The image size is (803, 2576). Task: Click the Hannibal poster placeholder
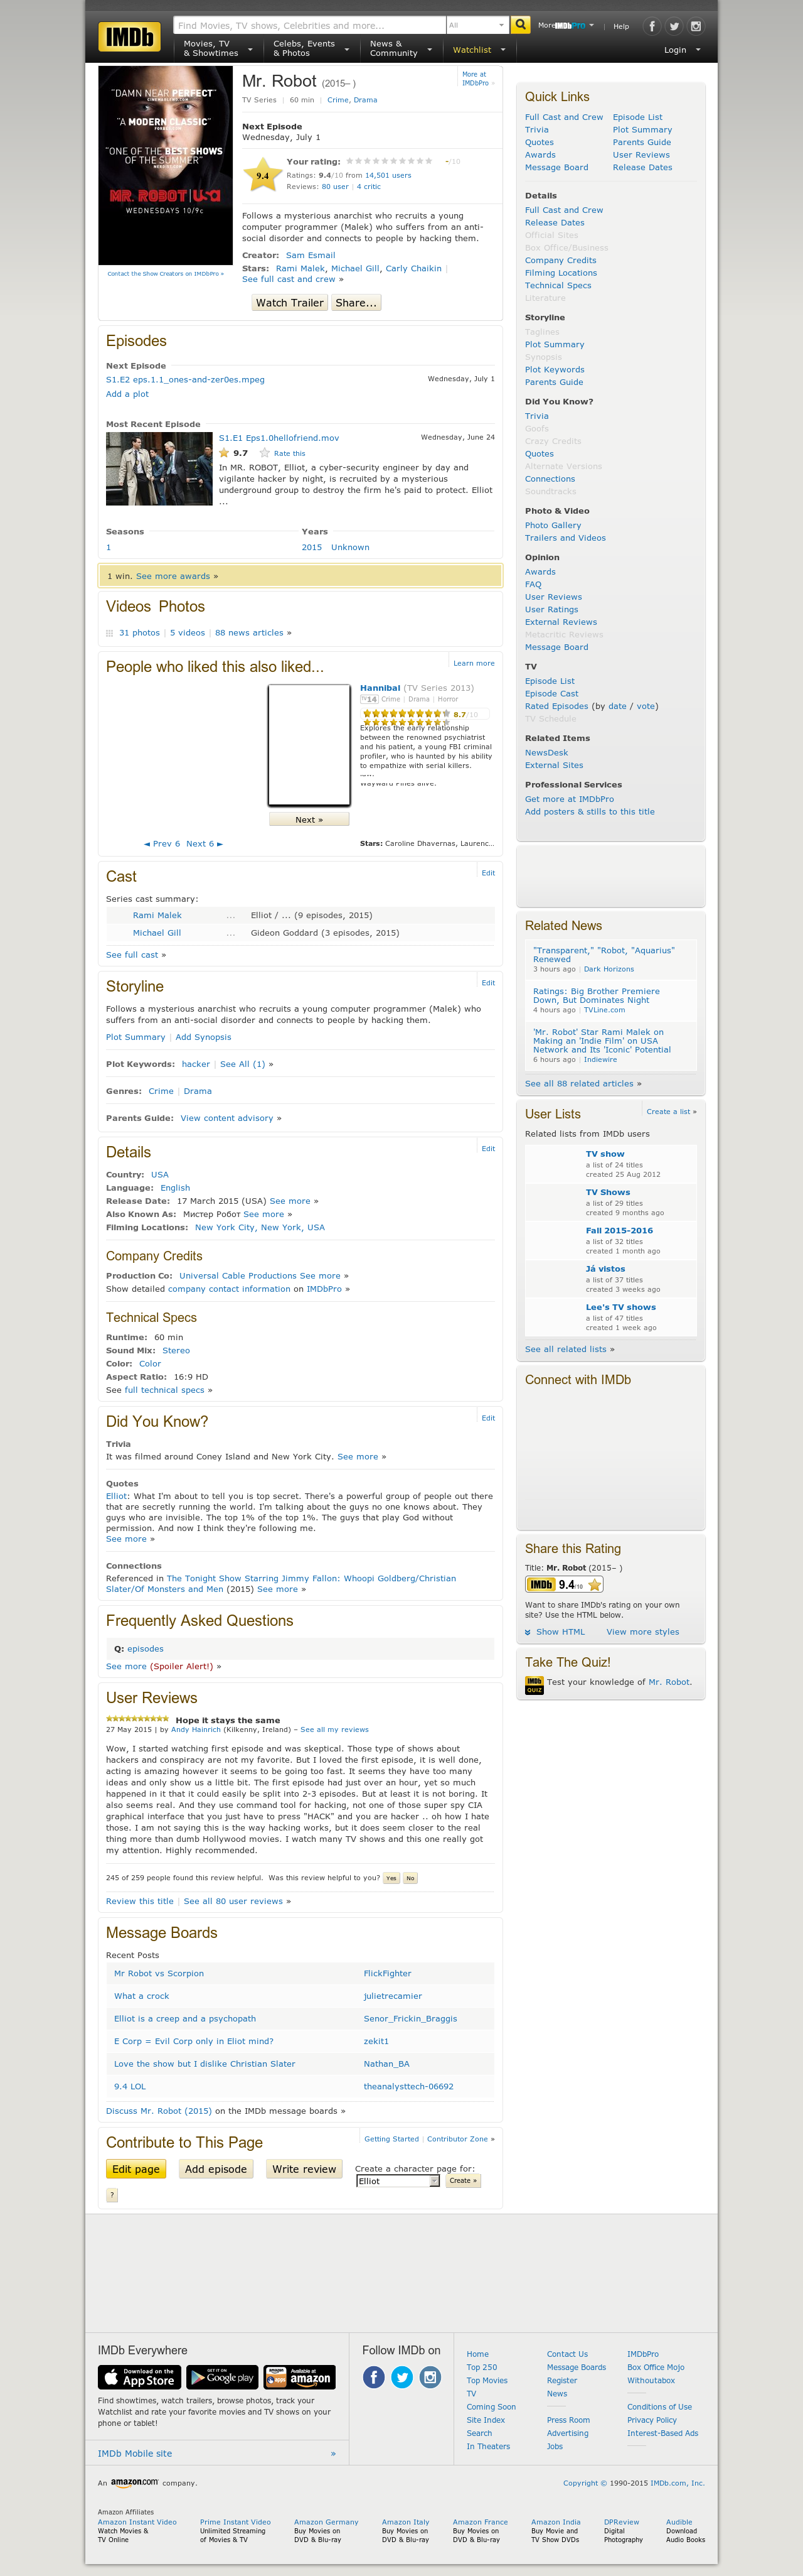click(x=309, y=745)
